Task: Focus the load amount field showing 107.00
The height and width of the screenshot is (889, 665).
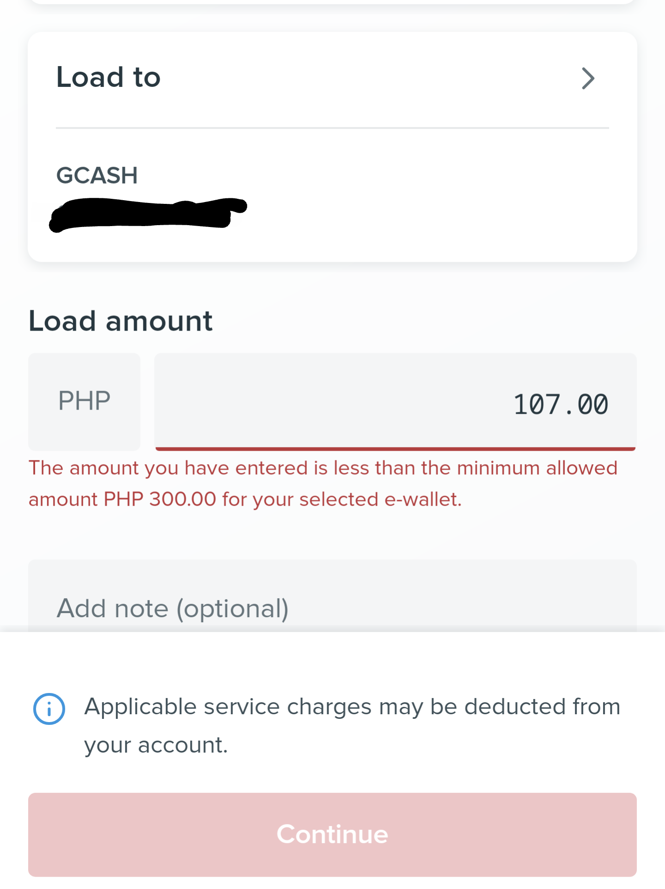Action: click(x=396, y=401)
